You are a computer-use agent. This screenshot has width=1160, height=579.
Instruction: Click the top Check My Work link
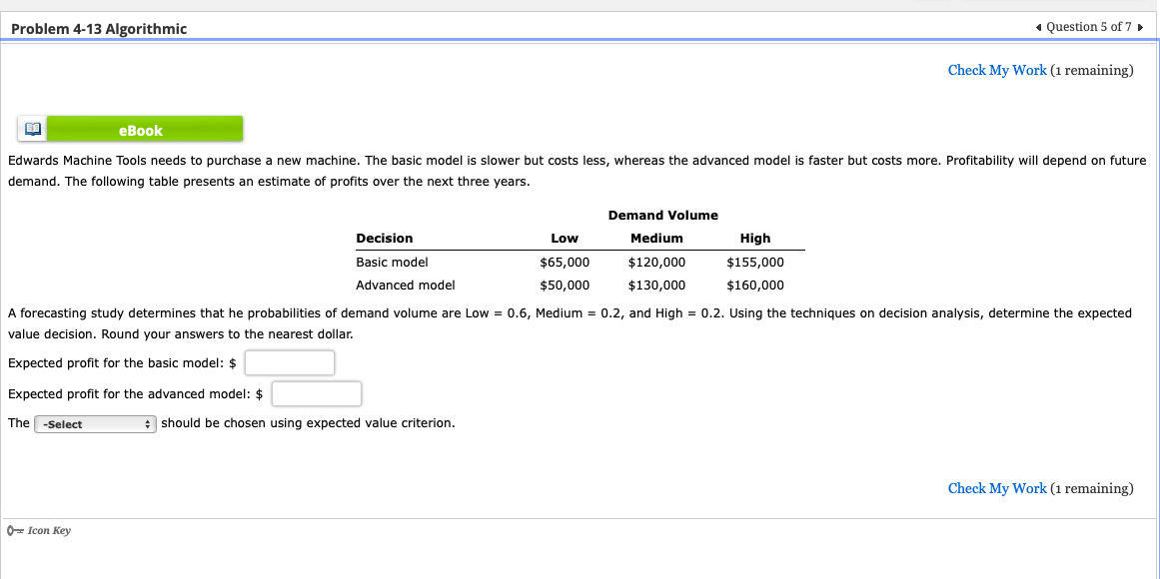996,70
